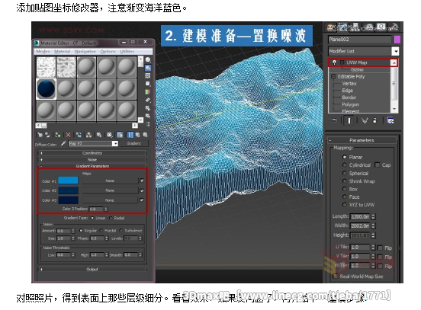Open the Navigation menu
Image resolution: width=421 pixels, height=310 pixels.
[85, 51]
